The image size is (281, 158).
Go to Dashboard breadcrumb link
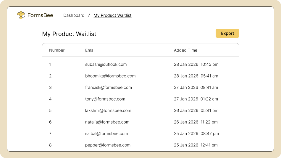point(74,15)
